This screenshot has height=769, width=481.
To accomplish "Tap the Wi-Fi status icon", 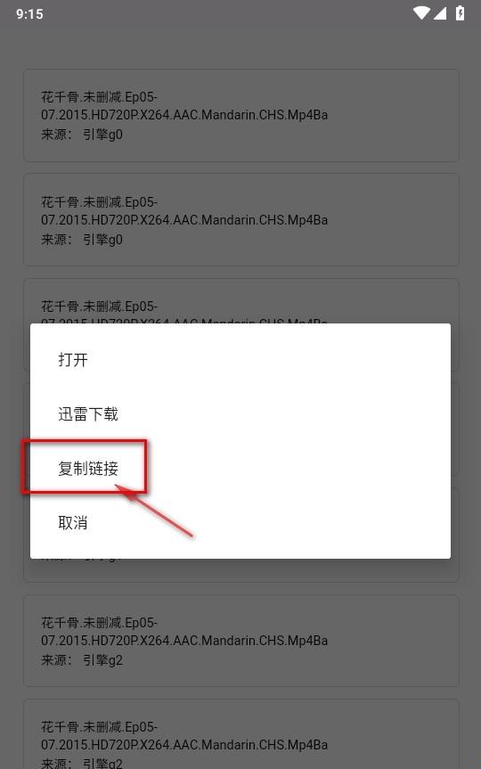I will [x=421, y=13].
